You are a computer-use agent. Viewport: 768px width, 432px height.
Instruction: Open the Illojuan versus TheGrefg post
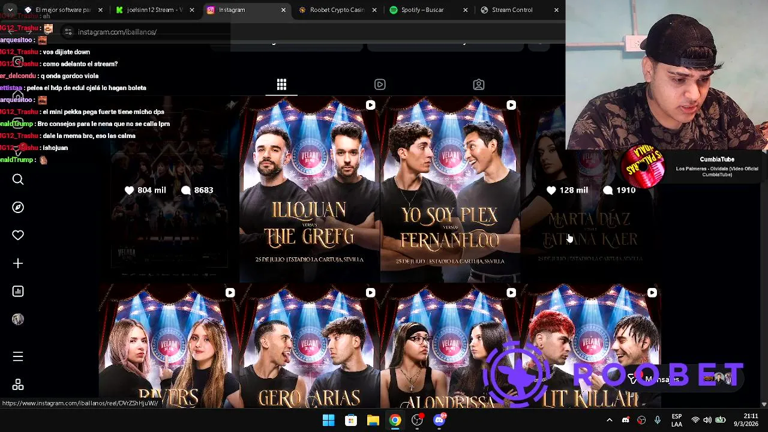click(309, 189)
